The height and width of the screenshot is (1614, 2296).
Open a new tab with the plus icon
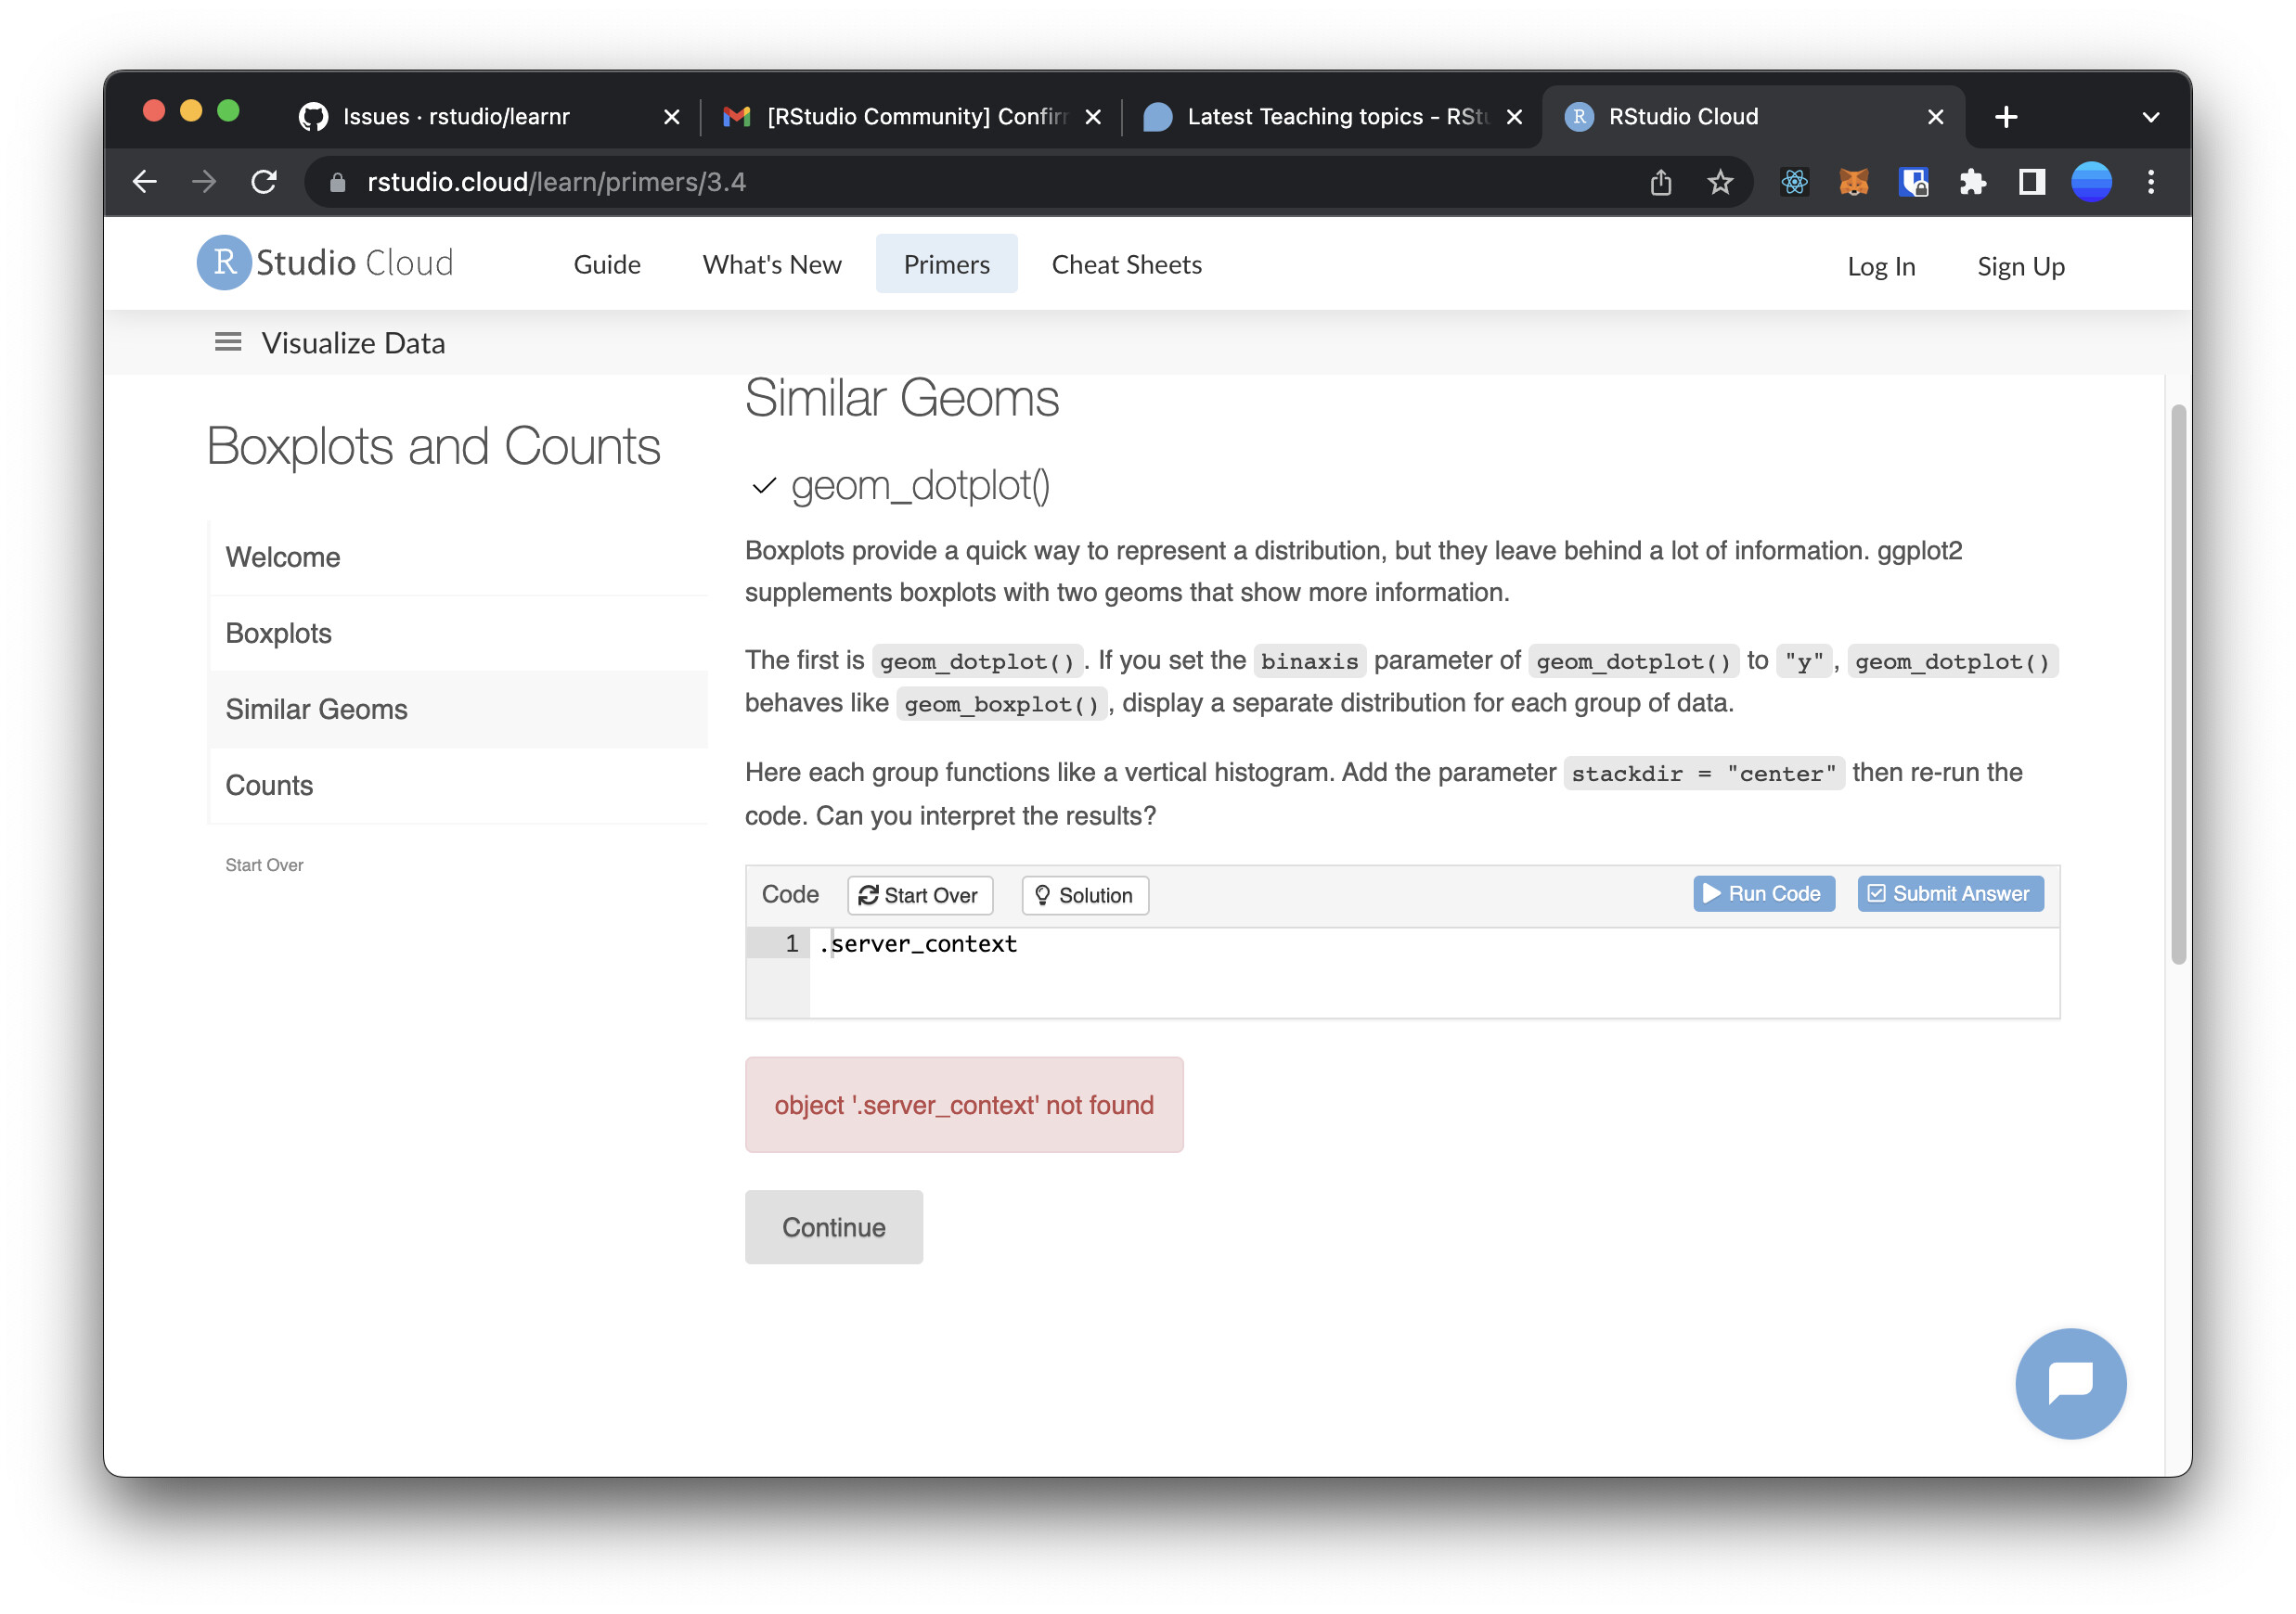pyautogui.click(x=2006, y=117)
